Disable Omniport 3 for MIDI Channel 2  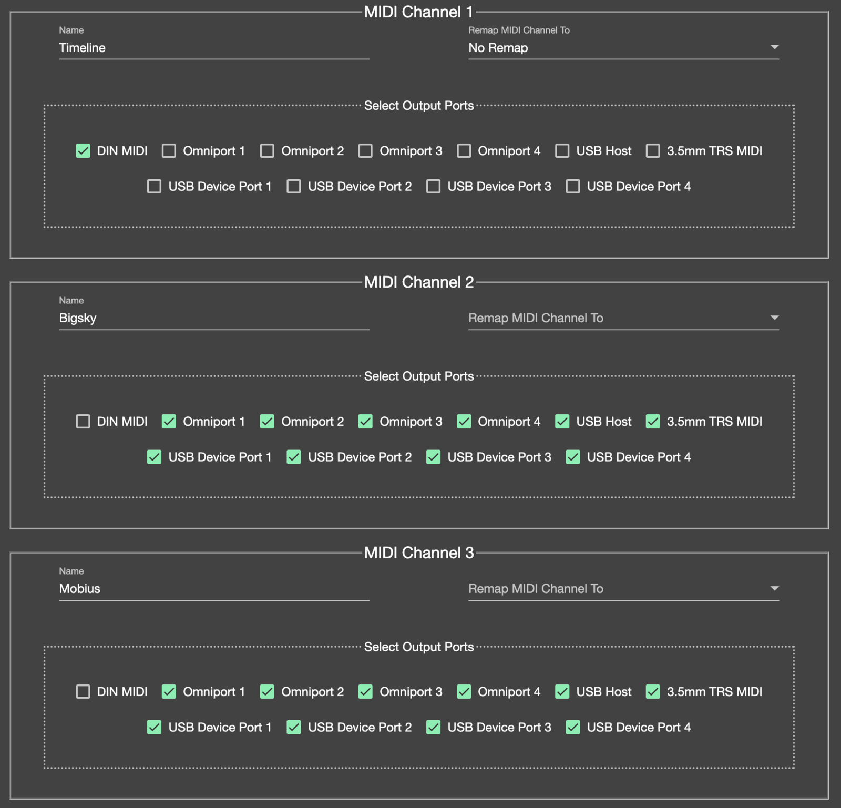click(x=365, y=422)
